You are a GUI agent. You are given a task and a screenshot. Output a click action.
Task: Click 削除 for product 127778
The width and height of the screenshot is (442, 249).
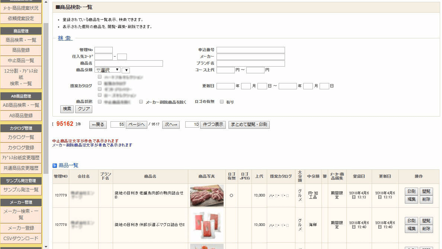click(426, 229)
